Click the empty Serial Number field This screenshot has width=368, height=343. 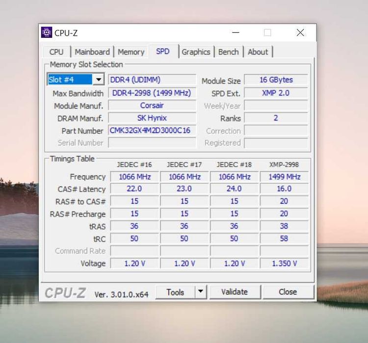(152, 143)
